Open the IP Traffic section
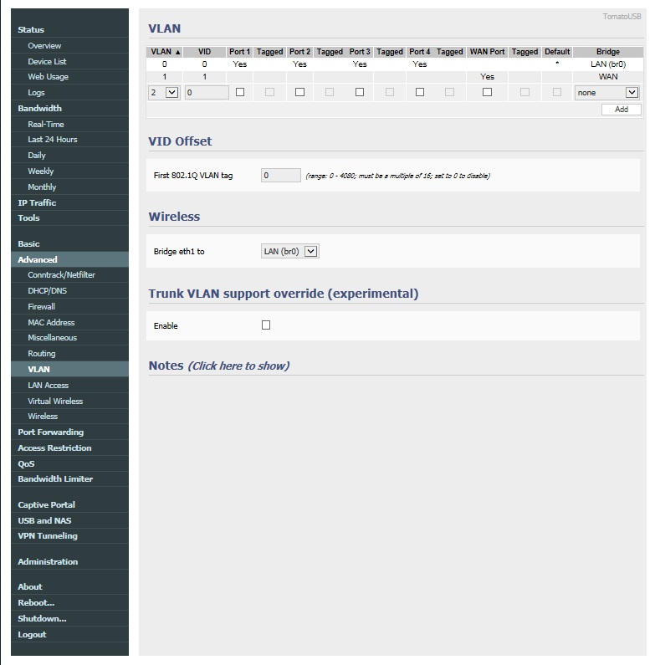Viewport: 655px width, 665px height. click(x=37, y=202)
